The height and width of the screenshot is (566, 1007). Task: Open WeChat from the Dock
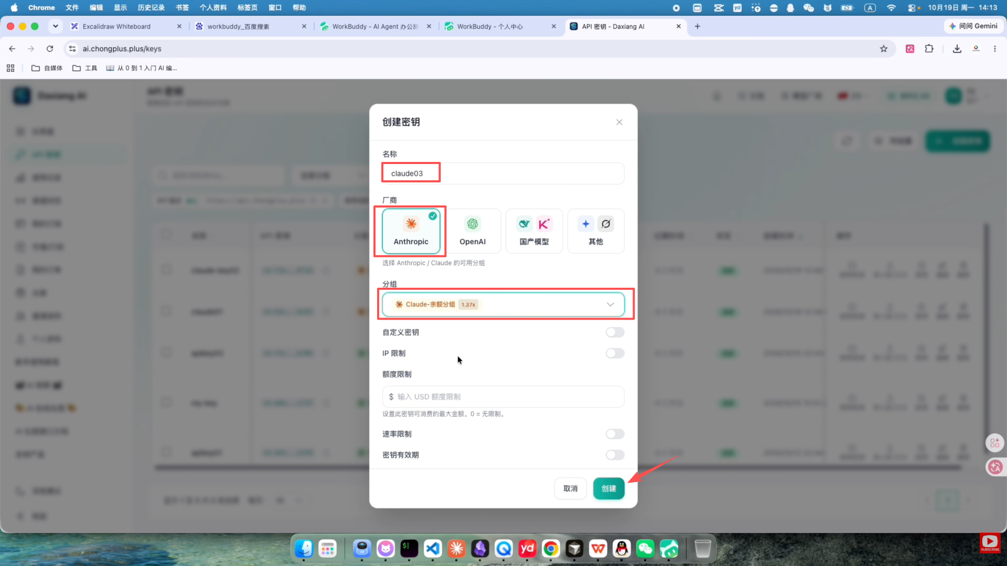click(645, 549)
